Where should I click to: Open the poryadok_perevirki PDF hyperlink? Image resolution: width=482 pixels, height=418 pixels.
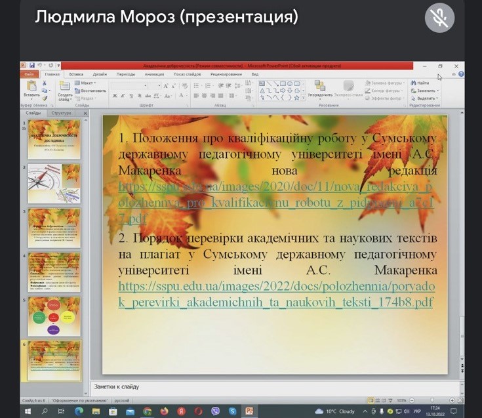click(275, 295)
